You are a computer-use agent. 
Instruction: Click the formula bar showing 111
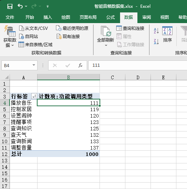coord(138,65)
